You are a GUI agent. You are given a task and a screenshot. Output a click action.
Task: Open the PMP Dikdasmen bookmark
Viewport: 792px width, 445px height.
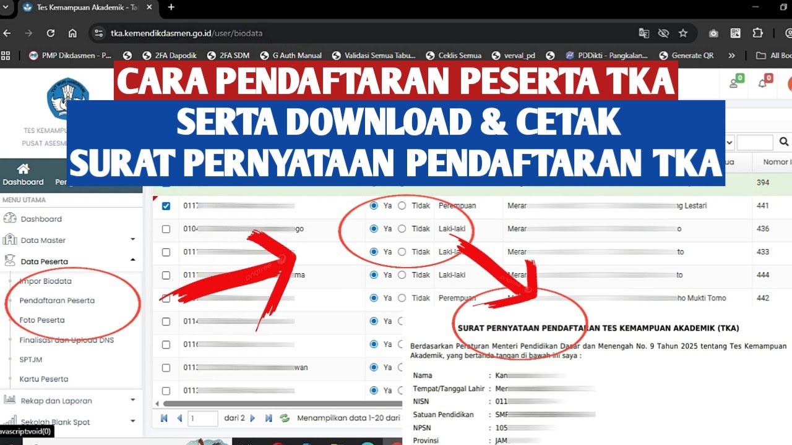tap(70, 56)
